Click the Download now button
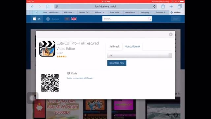 tap(117, 63)
